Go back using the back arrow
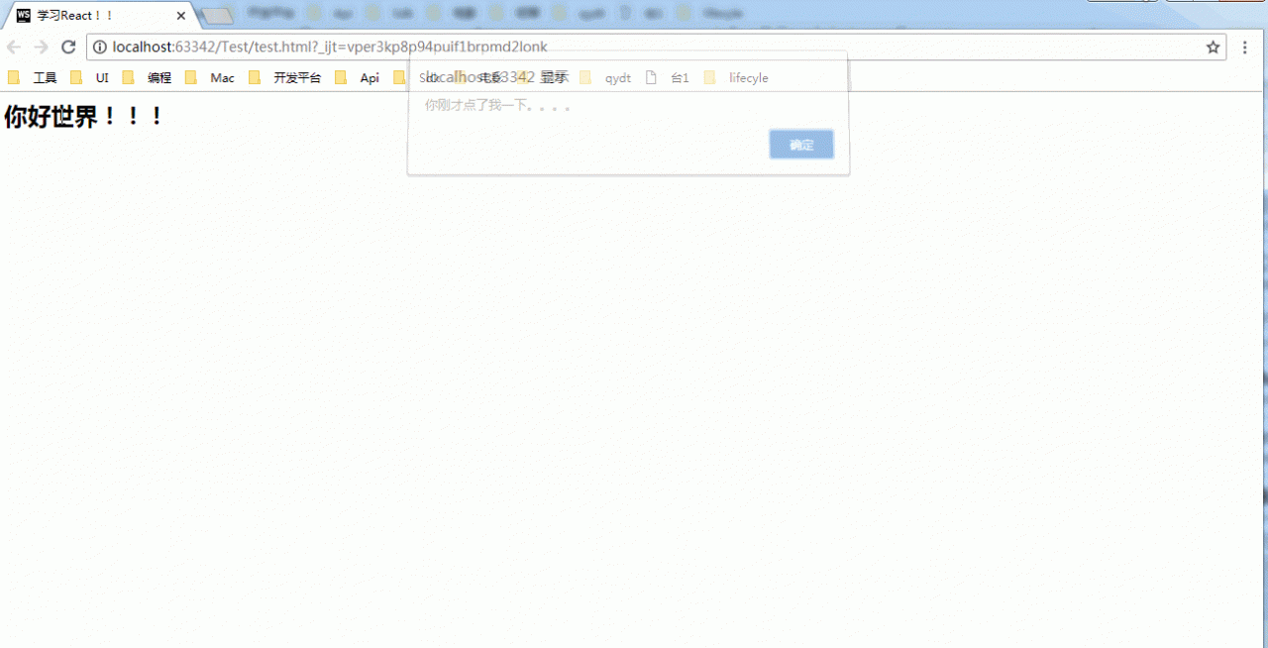Viewport: 1268px width, 648px height. coord(14,47)
